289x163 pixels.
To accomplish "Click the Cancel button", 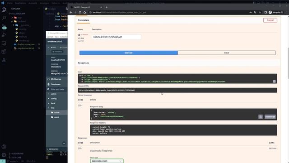I will click(x=270, y=20).
